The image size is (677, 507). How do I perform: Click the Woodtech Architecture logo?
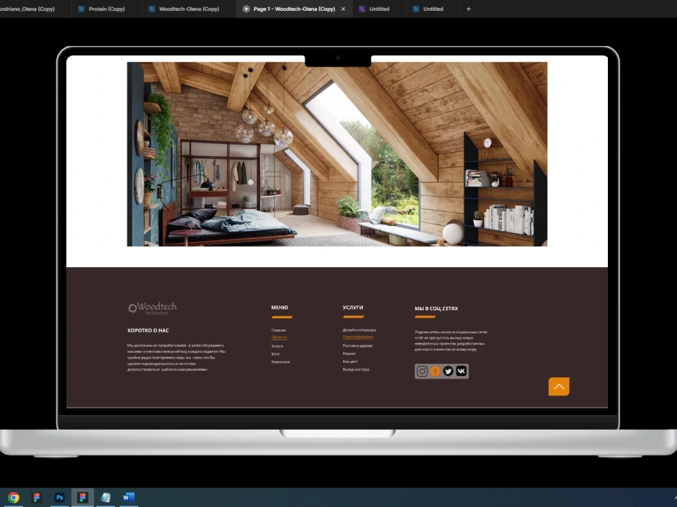pos(151,308)
